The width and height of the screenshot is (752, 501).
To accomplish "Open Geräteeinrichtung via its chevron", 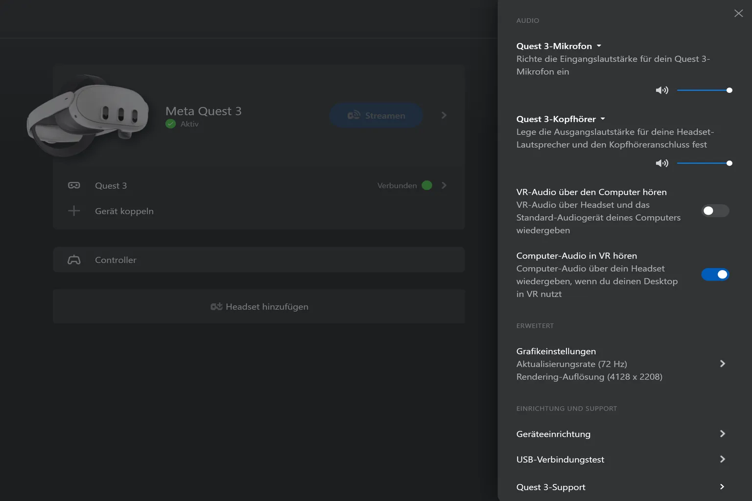I will click(x=723, y=433).
